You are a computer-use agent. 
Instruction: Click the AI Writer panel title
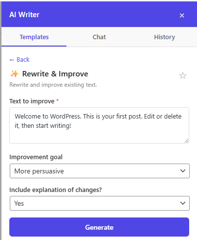24,15
